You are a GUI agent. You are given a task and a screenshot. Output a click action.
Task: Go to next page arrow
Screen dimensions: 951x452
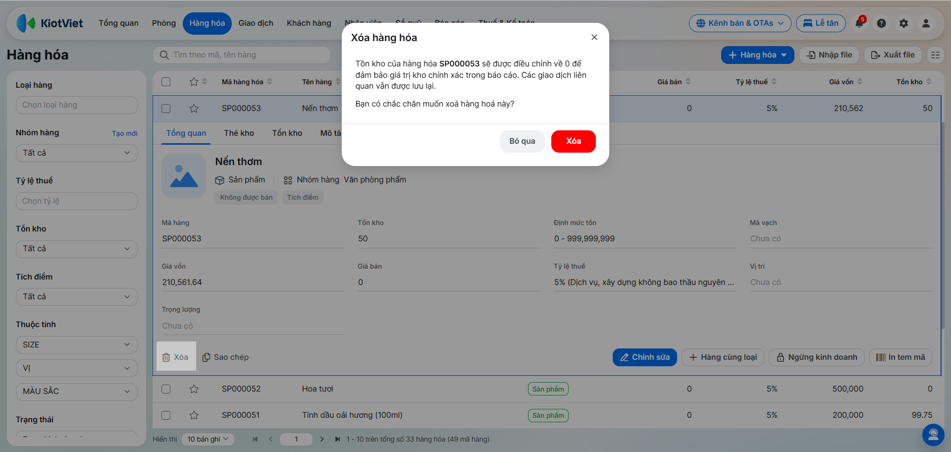322,439
